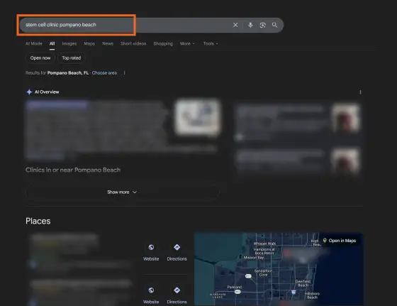Viewport: 397px width, 306px height.
Task: Toggle the Open now filter chip
Action: (40, 58)
